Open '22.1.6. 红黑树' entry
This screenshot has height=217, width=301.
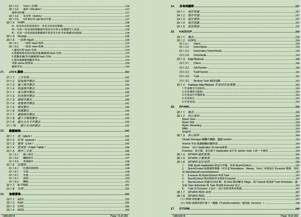tap(68, 165)
